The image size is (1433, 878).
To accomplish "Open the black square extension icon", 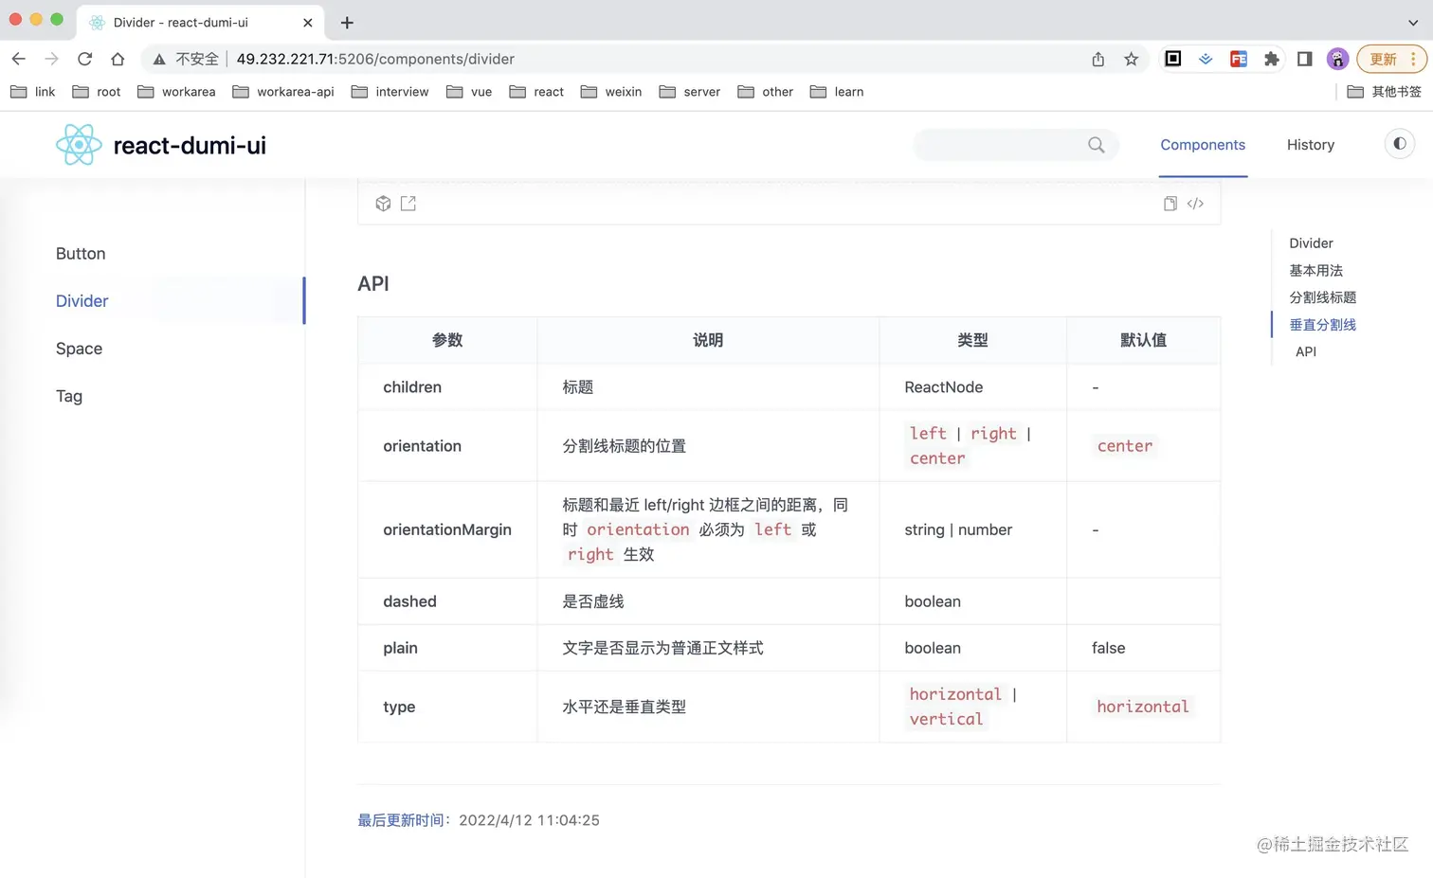I will pos(1172,59).
